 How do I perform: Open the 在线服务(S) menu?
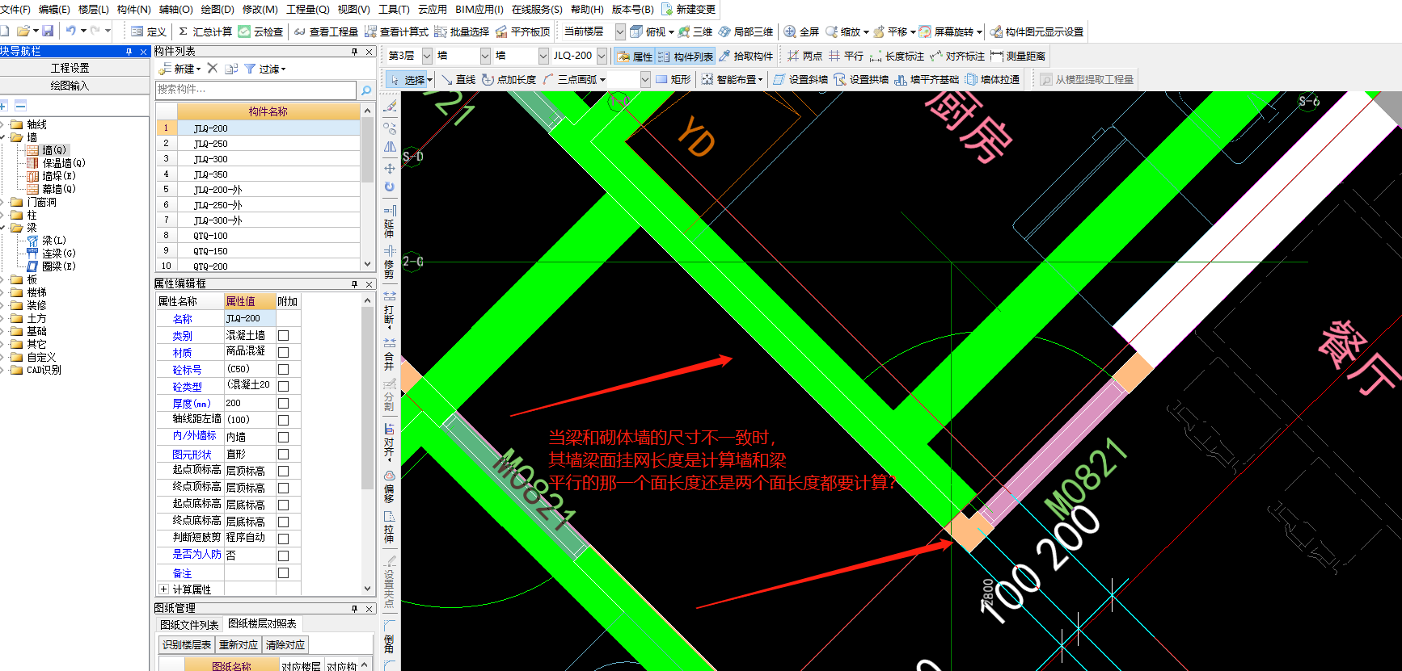point(537,9)
